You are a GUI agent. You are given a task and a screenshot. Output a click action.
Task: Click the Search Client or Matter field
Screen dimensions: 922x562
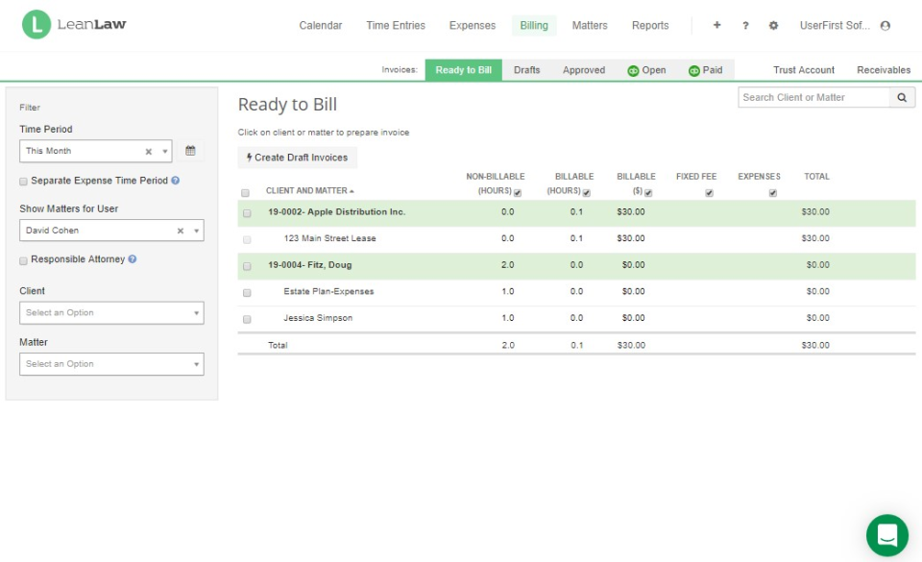(x=813, y=98)
